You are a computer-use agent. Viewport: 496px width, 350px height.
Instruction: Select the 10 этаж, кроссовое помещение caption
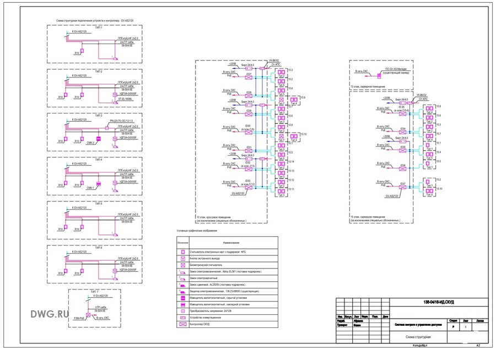click(213, 217)
